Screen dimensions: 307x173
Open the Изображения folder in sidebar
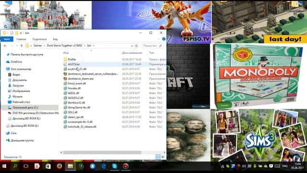(21, 91)
